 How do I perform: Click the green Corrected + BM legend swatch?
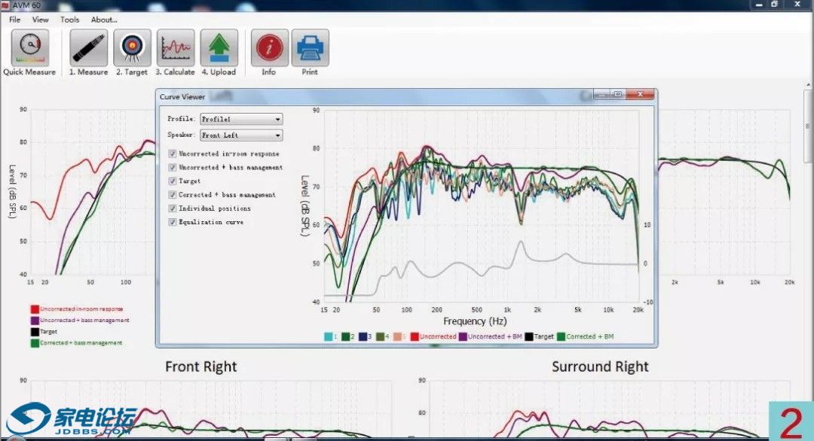(x=562, y=337)
